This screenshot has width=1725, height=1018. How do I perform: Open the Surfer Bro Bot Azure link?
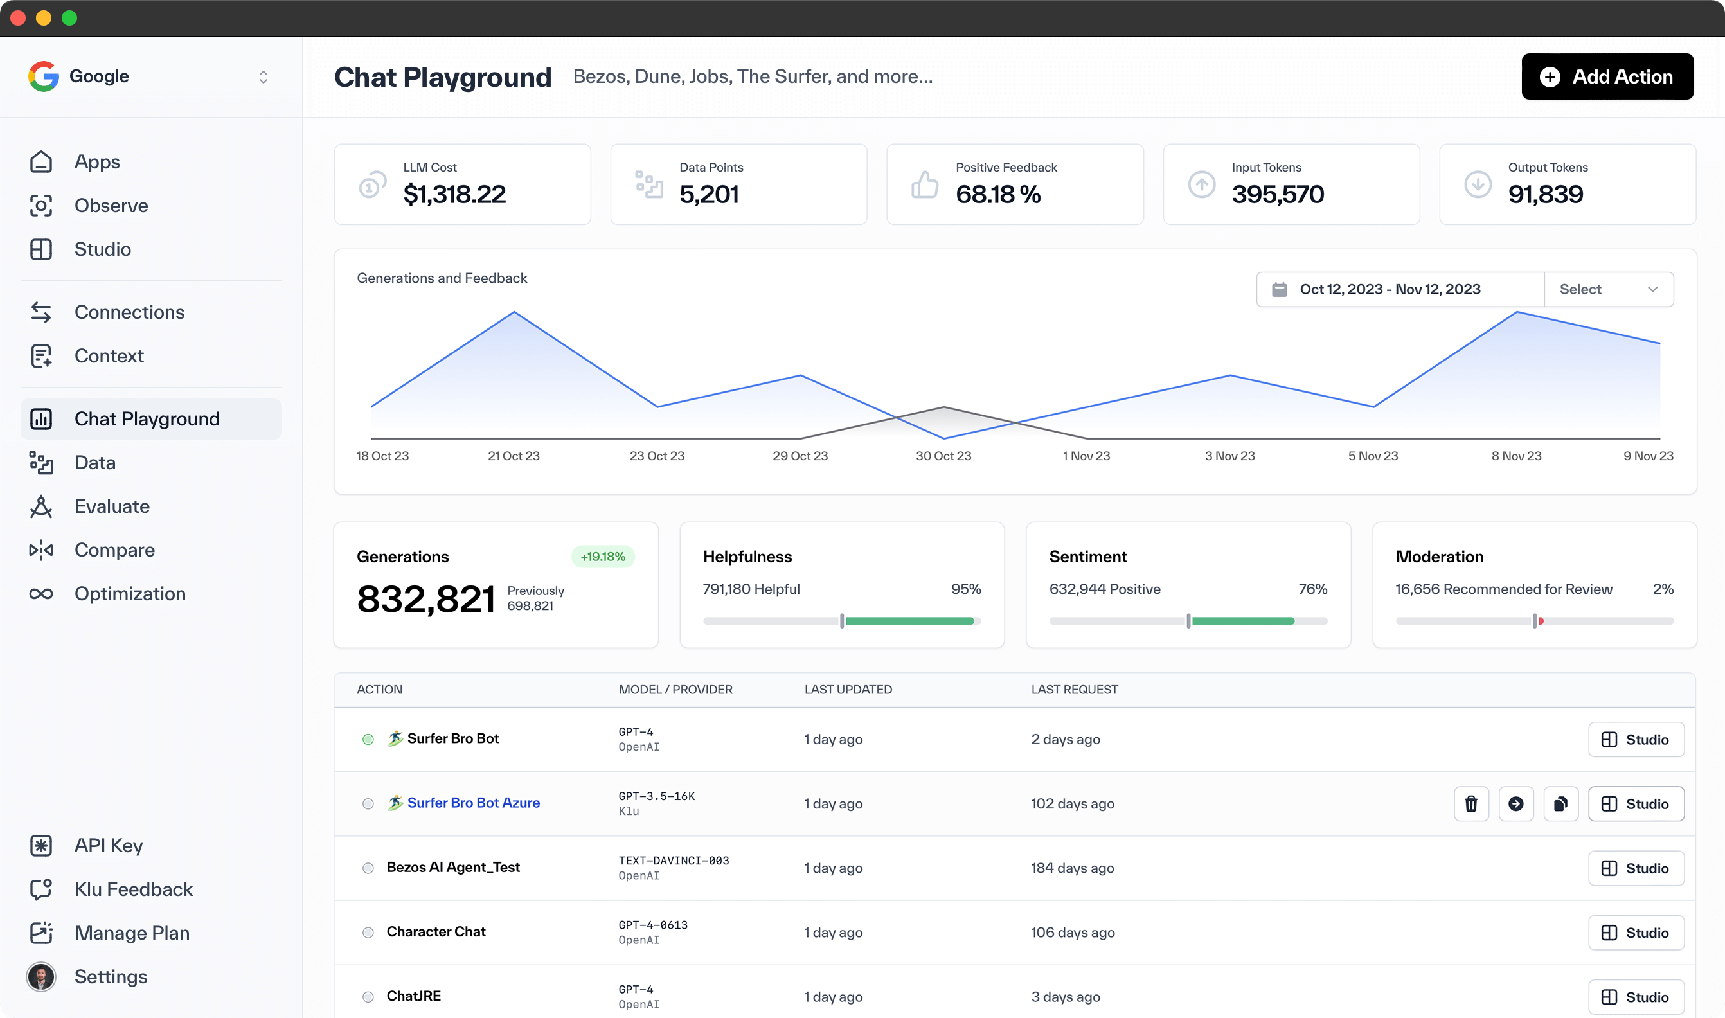coord(473,803)
